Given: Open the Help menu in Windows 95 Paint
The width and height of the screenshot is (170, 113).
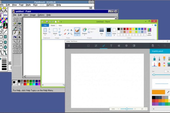Looking at the screenshot, I should [x=48, y=15].
